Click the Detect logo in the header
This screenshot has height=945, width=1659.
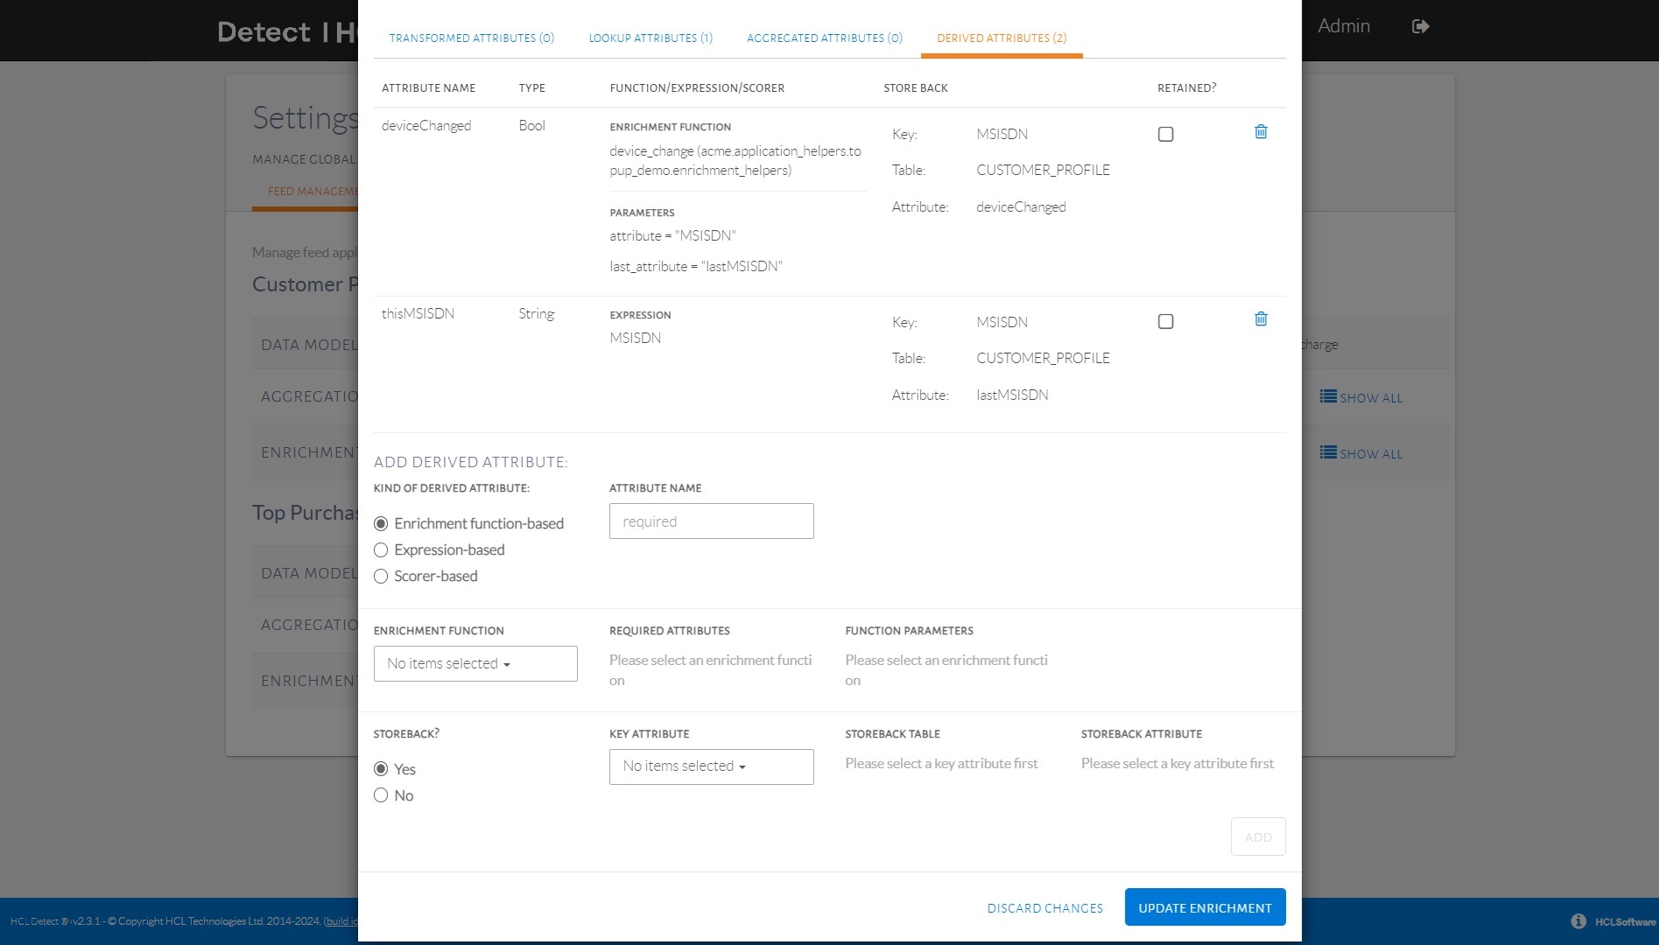pyautogui.click(x=264, y=32)
